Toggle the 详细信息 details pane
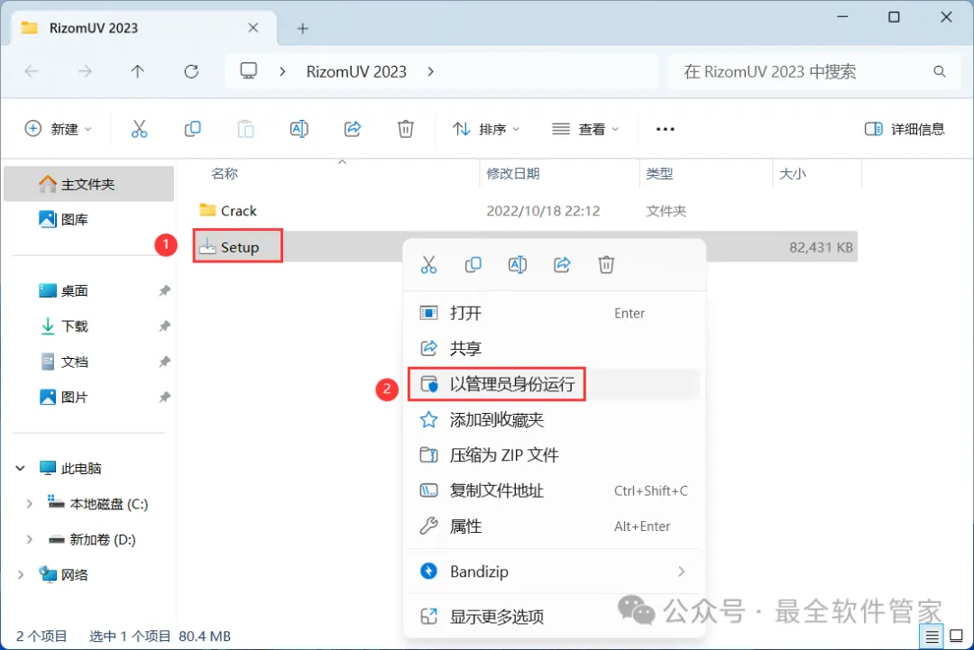Screen dimensions: 974x650 click(x=905, y=129)
